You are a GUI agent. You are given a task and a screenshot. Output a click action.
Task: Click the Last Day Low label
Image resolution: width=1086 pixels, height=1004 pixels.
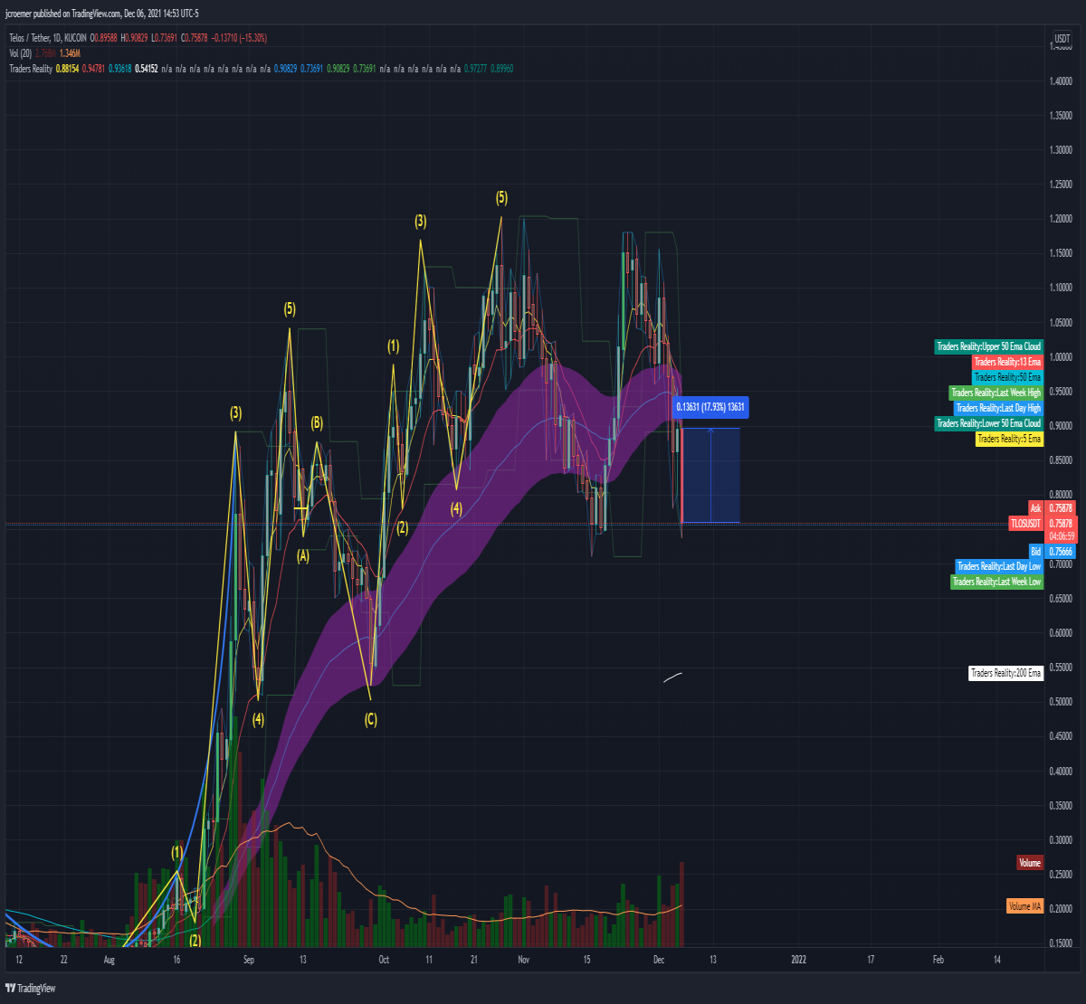[x=999, y=566]
